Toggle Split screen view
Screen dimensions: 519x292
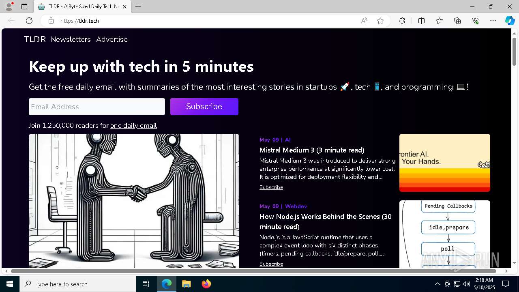click(421, 21)
